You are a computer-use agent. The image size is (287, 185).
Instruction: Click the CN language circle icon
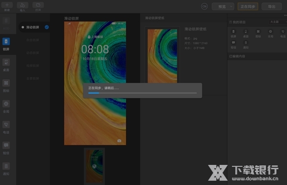[204, 6]
